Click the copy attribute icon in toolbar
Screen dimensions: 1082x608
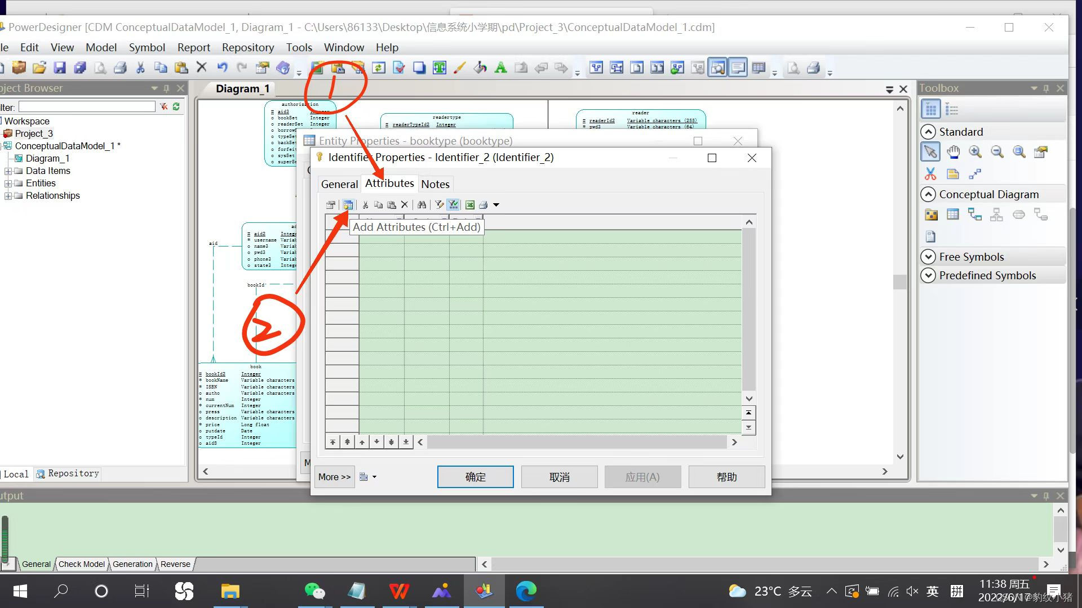(378, 205)
